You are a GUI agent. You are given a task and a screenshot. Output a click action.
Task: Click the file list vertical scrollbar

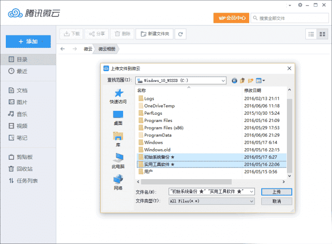(289, 136)
